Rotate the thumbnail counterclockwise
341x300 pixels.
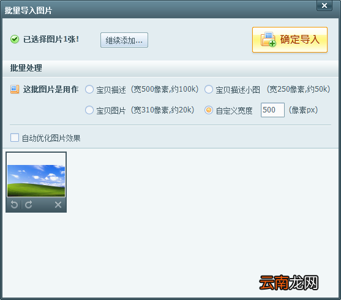[14, 205]
